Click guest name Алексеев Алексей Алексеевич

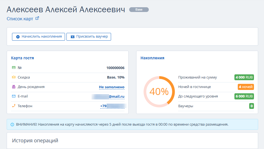[x=66, y=9]
